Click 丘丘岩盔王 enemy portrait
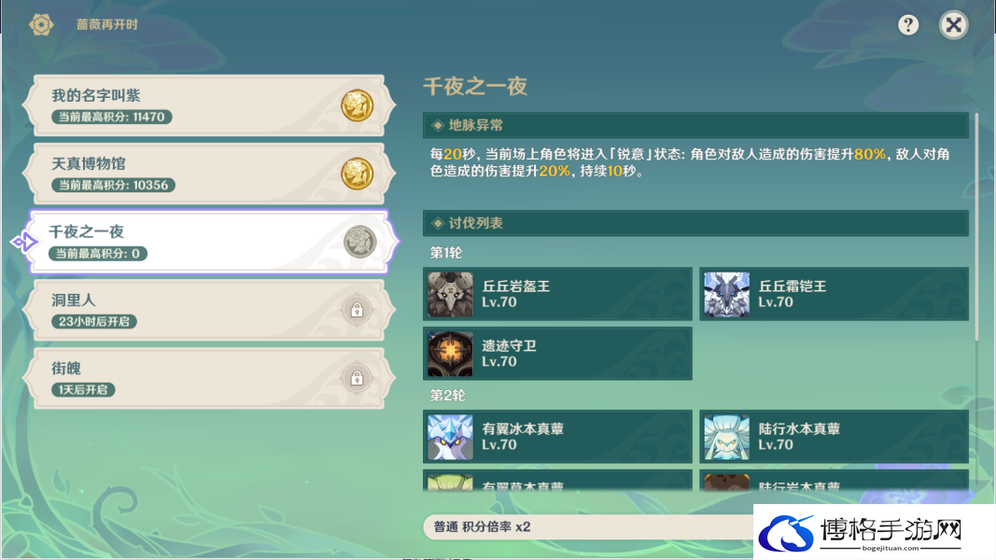996x560 pixels. (x=450, y=294)
